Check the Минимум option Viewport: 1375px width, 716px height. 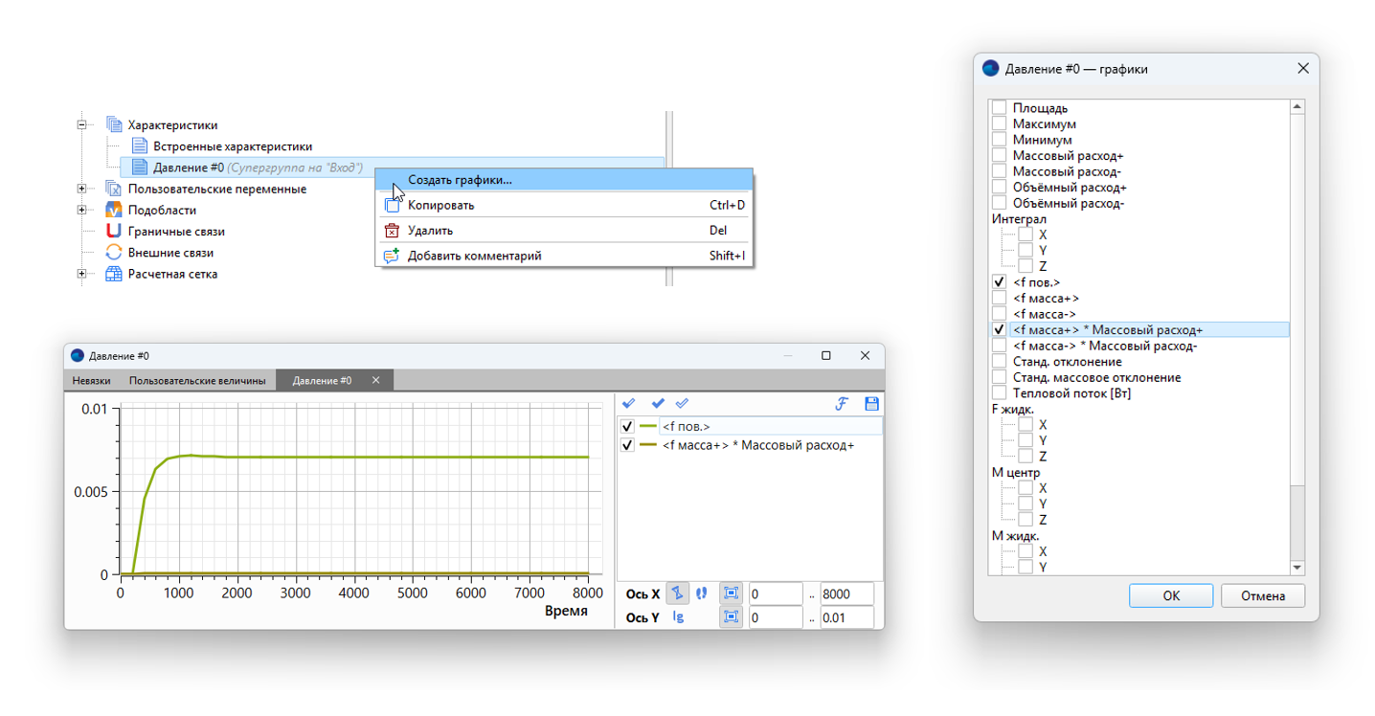pyautogui.click(x=1000, y=140)
